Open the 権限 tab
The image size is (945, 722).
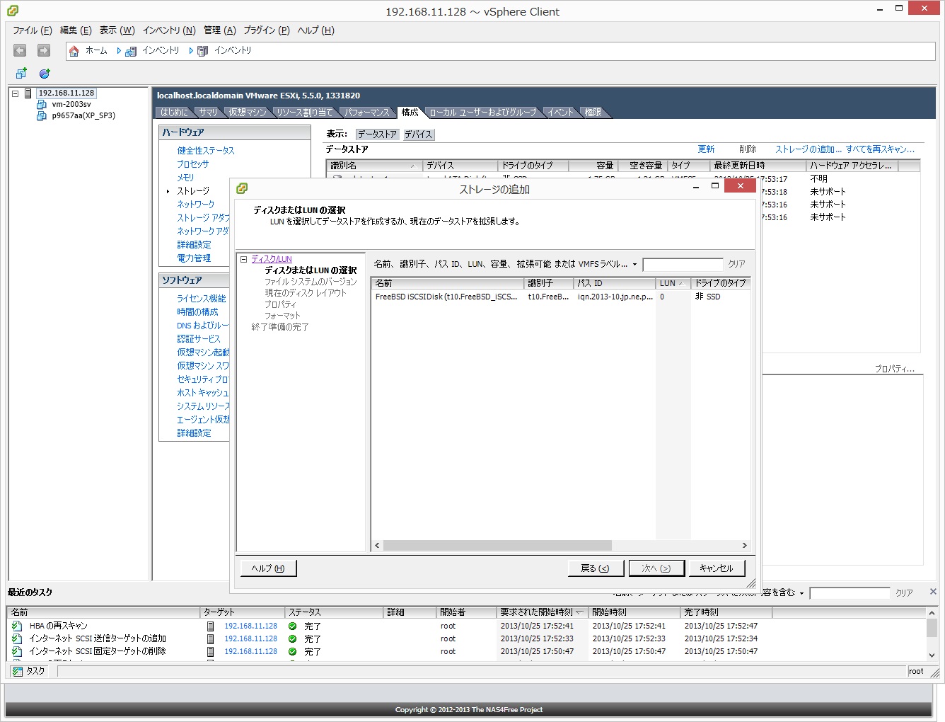593,113
